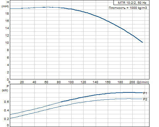Click the MTR 10-2/2, 50 Hz title box
This screenshot has width=159, height=127.
tap(131, 3)
